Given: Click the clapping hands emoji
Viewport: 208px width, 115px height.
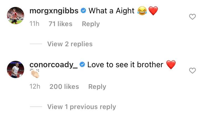Looking at the screenshot, I should [x=35, y=73].
